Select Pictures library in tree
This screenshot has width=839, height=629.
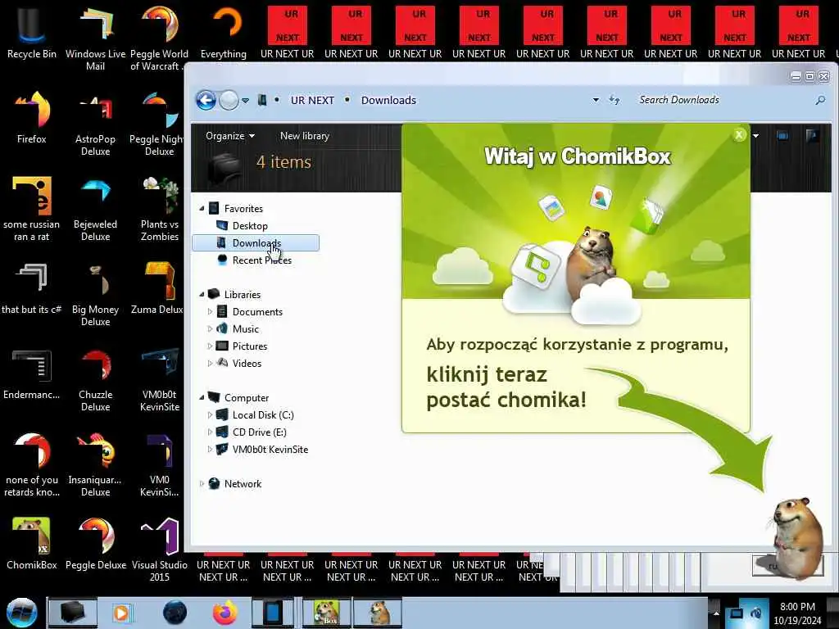(249, 346)
